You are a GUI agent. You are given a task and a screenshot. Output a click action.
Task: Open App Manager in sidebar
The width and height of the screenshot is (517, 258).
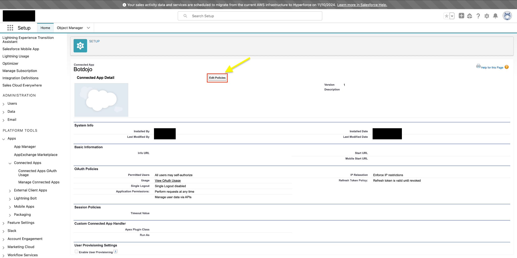(x=25, y=147)
